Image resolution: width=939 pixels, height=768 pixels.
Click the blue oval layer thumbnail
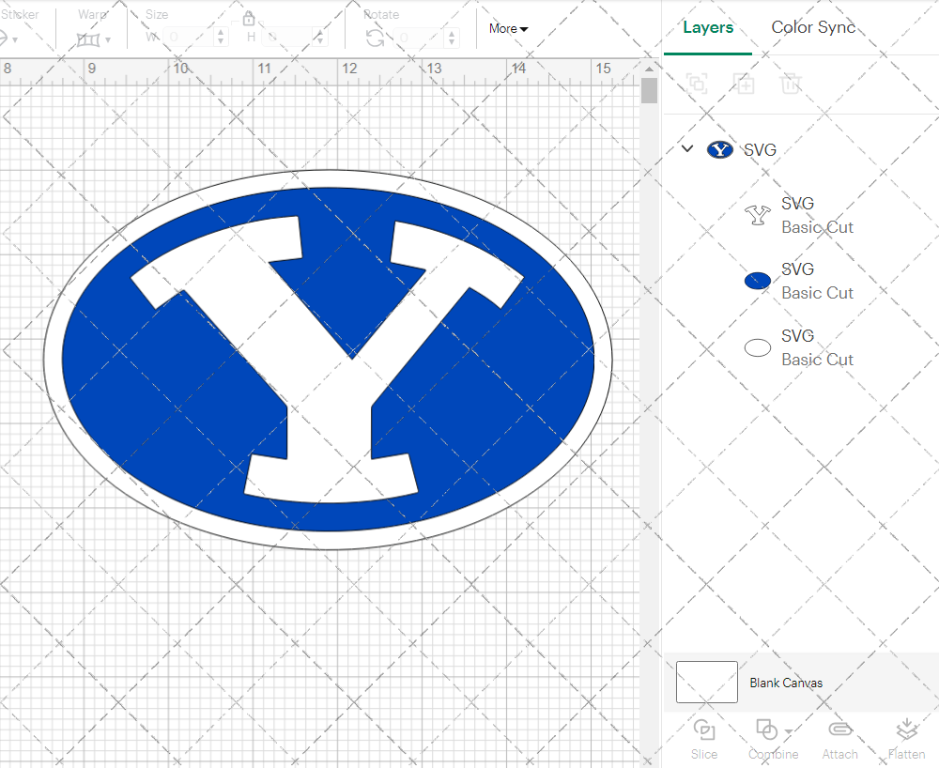click(x=758, y=280)
